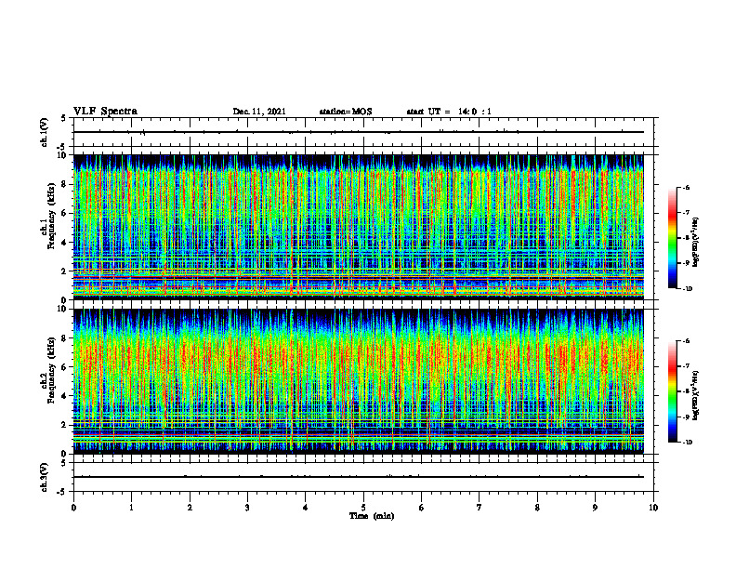The image size is (736, 569).
Task: Click the '7' tick on the time axis
Action: [480, 508]
